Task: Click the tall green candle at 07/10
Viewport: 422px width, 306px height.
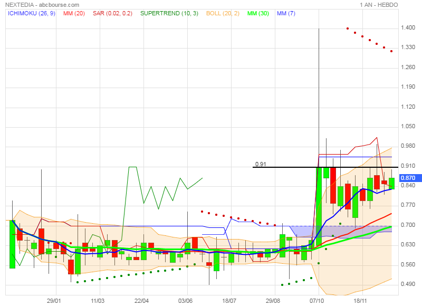Action: pos(319,206)
